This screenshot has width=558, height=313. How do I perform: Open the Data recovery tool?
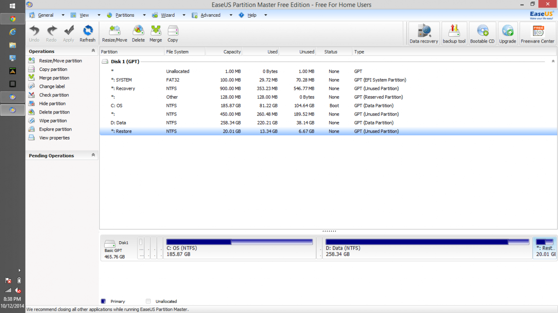coord(424,34)
